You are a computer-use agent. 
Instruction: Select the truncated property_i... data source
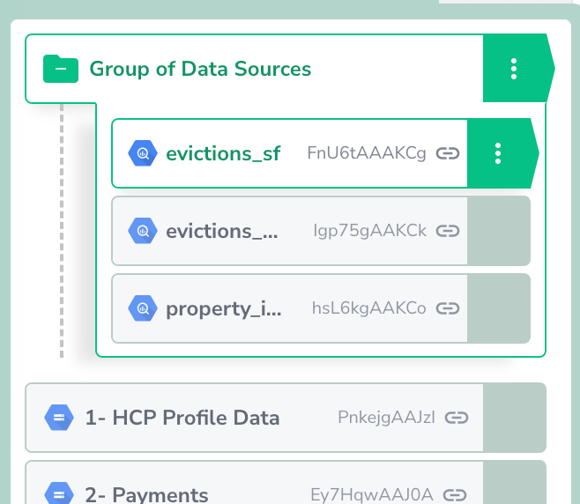coord(224,308)
